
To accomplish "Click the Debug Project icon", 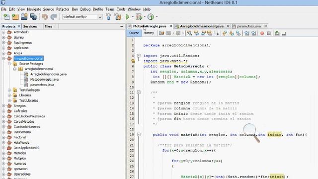I will click(x=139, y=17).
